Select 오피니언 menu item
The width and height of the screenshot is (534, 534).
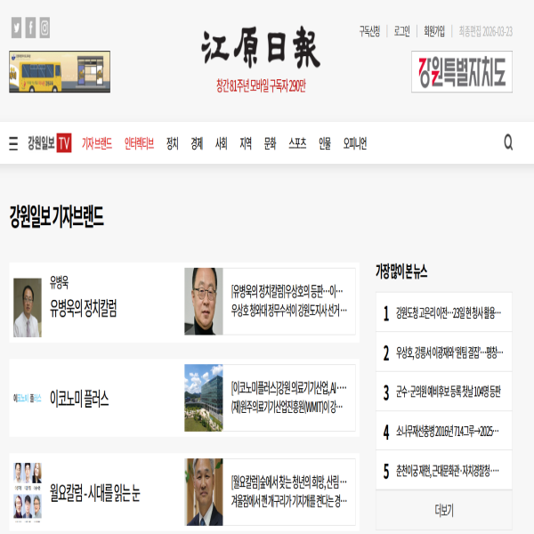click(x=355, y=143)
